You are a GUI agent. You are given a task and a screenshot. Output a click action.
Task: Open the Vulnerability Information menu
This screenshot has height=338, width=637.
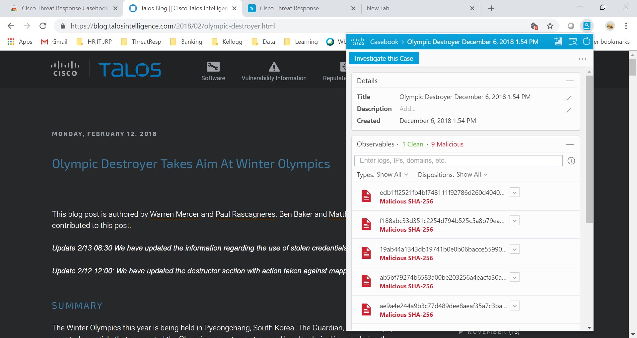274,71
